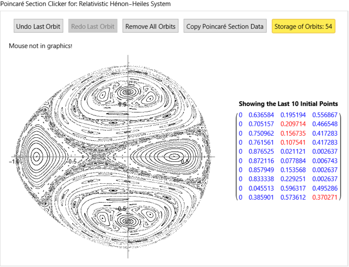Image resolution: width=349 pixels, height=267 pixels.
Task: Click the value 0.636584 in the first row
Action: pyautogui.click(x=261, y=115)
